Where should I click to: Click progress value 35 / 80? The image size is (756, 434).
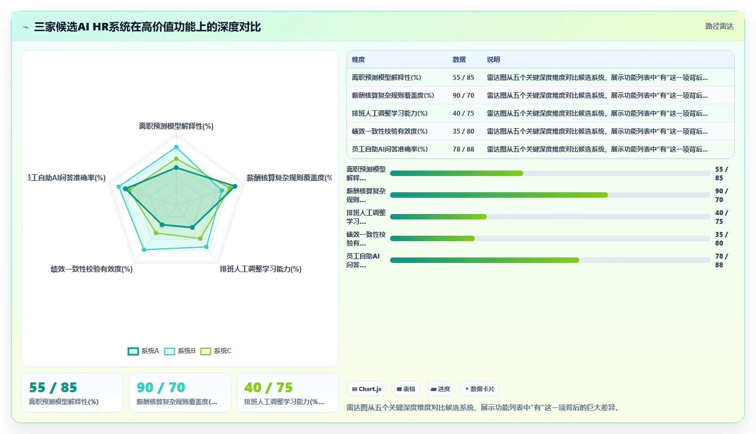[x=722, y=238]
